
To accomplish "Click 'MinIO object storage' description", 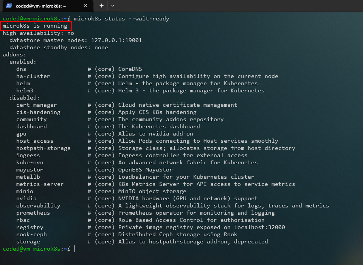I will point(152,191).
